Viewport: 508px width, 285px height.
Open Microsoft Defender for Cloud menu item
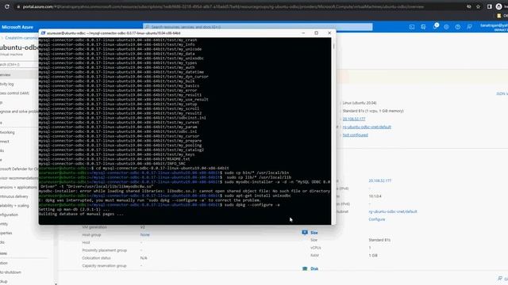(19, 169)
